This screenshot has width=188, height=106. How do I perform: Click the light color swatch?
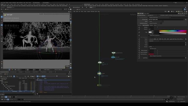click(150, 32)
